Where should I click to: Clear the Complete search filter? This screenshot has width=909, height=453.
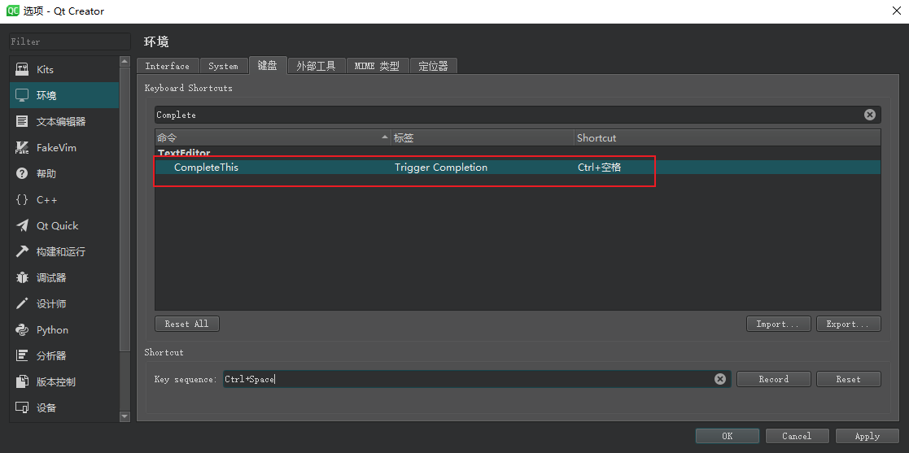pyautogui.click(x=870, y=115)
